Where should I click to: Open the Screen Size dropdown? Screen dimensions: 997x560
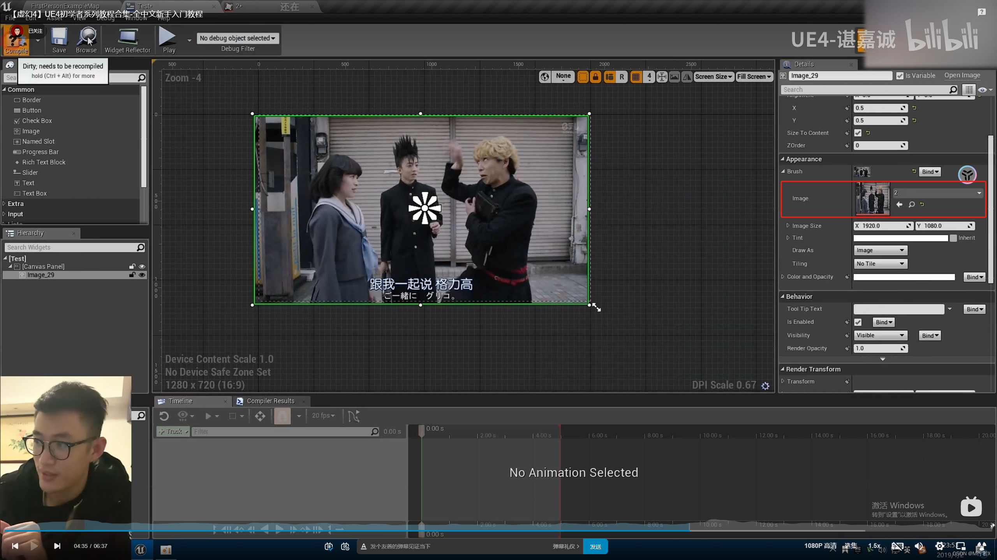714,77
